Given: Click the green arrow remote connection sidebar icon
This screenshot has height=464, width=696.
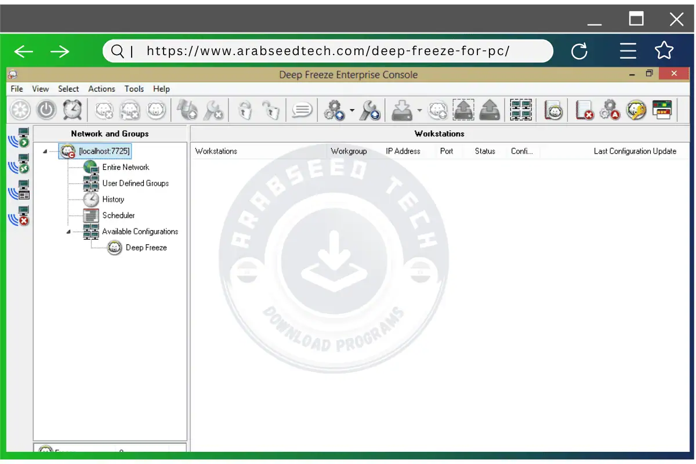Looking at the screenshot, I should [x=19, y=138].
